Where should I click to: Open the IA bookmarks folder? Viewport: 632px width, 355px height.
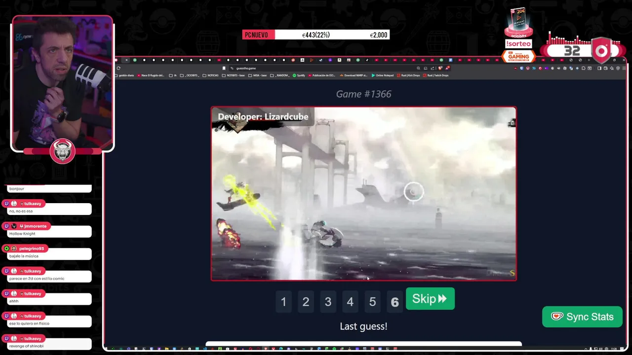(173, 75)
